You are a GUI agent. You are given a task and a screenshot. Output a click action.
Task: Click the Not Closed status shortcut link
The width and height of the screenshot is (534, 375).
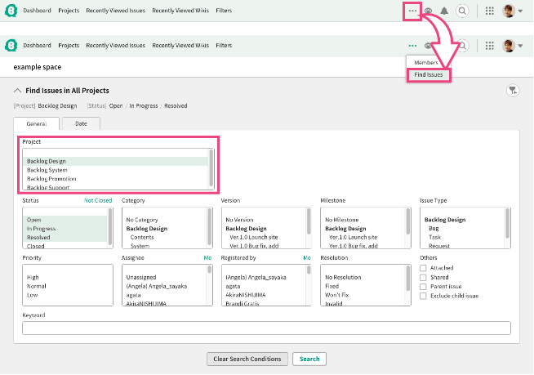pos(98,200)
